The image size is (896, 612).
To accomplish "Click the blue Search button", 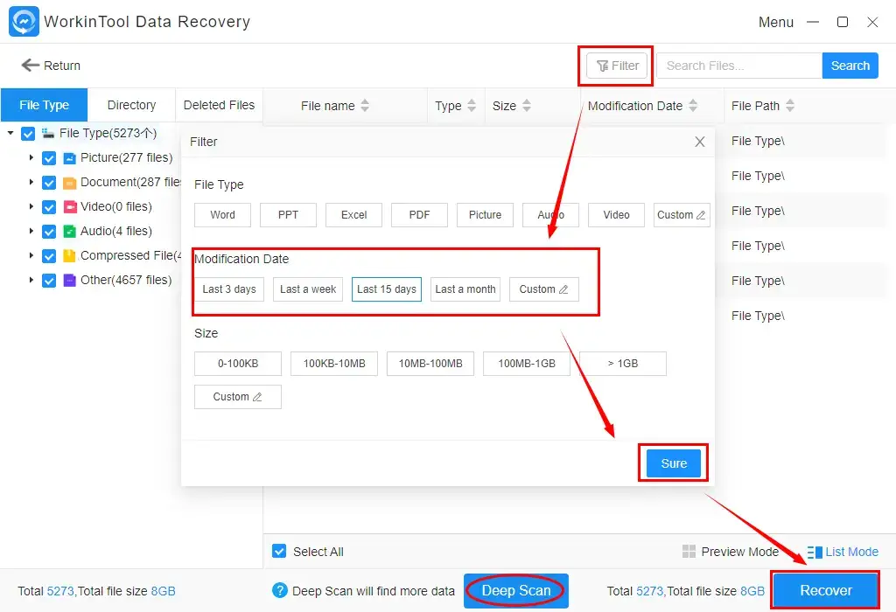I will tap(850, 66).
